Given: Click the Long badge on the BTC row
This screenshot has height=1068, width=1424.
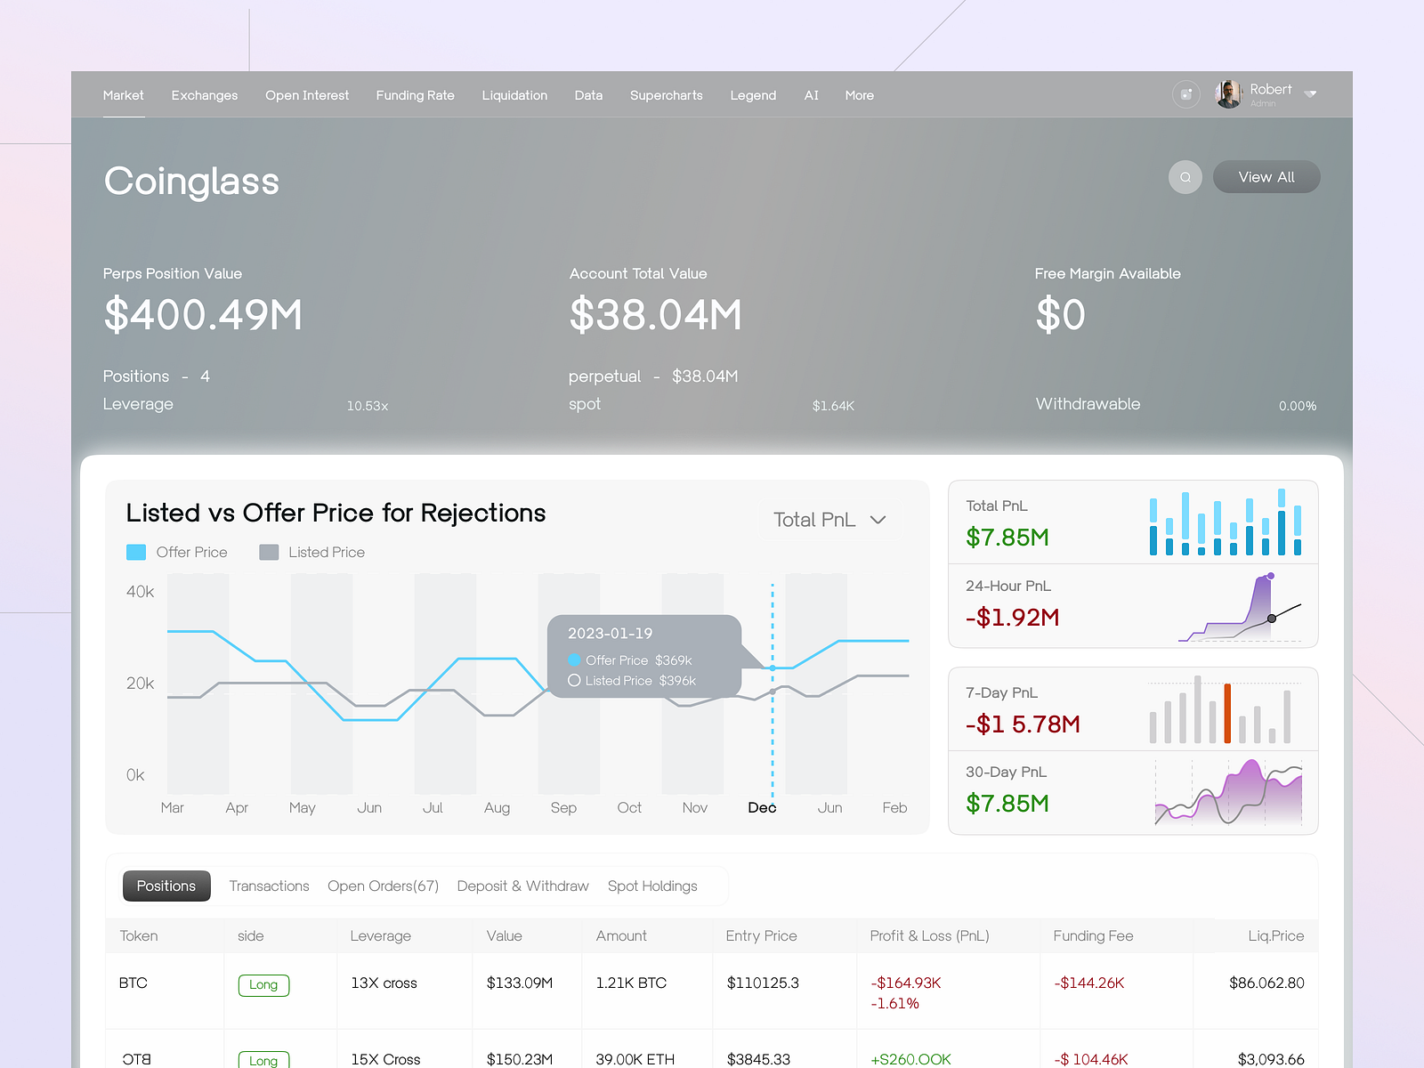Looking at the screenshot, I should 263,985.
